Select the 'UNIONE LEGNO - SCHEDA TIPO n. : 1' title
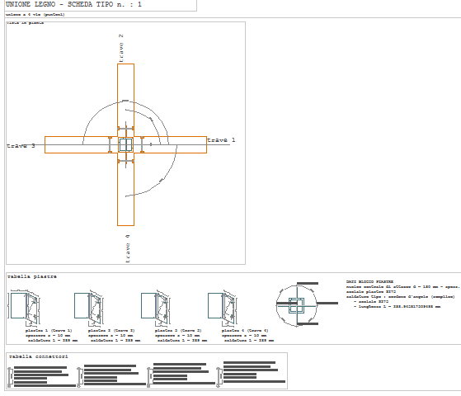 click(x=73, y=4)
